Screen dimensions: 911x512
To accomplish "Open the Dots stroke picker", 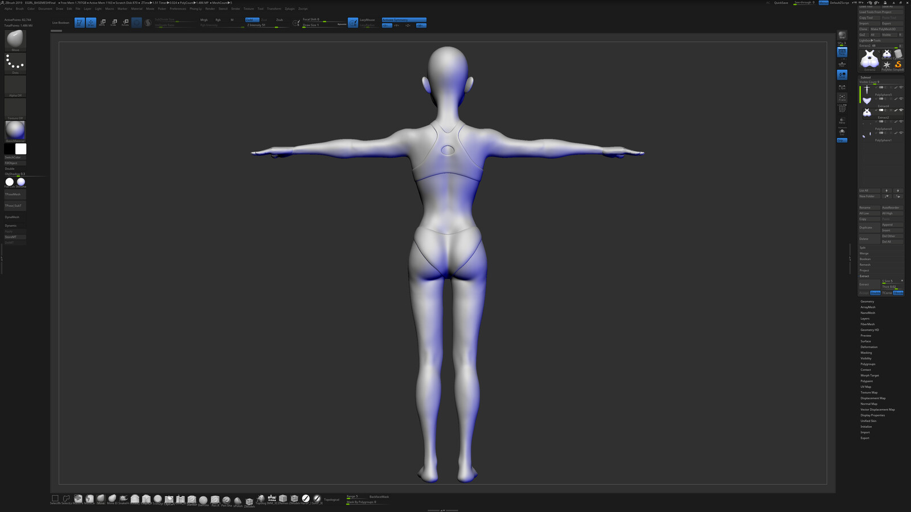I will click(x=15, y=63).
